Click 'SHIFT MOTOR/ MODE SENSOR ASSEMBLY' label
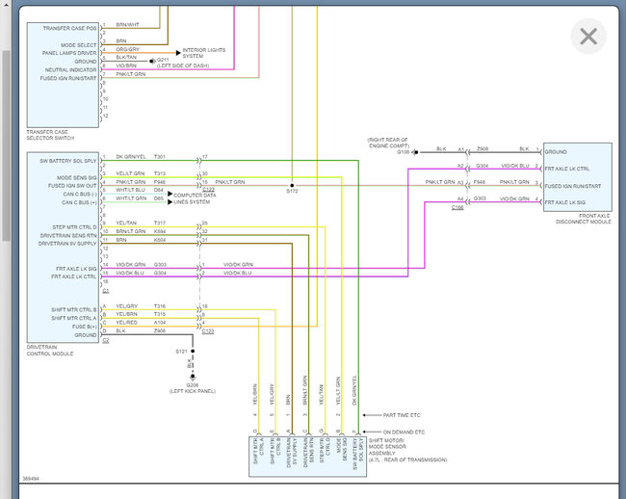 [388, 447]
